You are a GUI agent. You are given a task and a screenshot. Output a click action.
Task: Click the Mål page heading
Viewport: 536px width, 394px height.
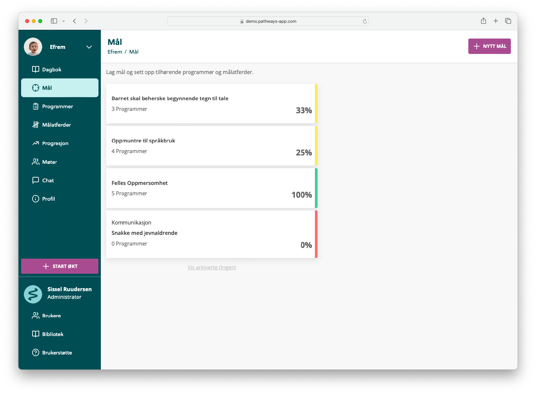[x=115, y=42]
